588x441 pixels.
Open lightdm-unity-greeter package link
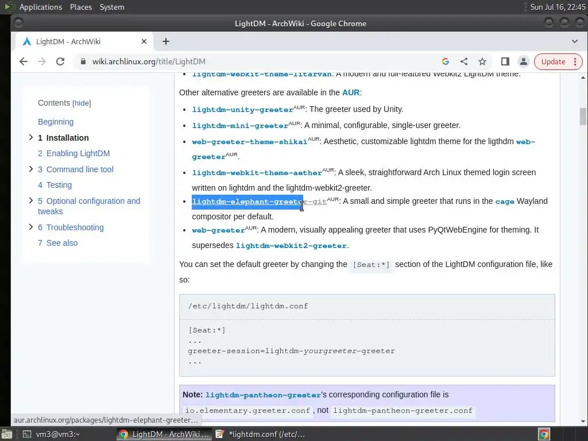242,110
